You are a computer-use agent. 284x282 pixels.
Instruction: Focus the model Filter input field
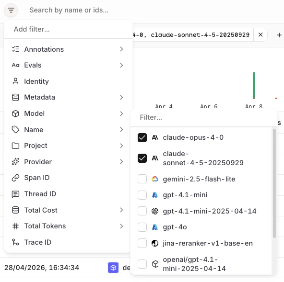coord(203,117)
